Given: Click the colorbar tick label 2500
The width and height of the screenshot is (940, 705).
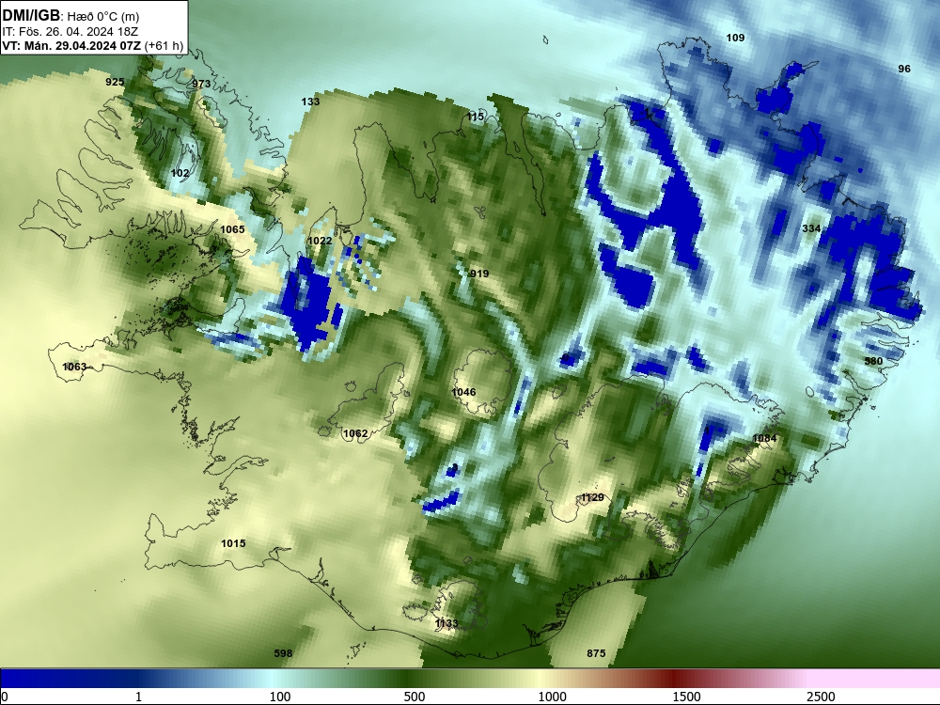Looking at the screenshot, I should (x=821, y=696).
